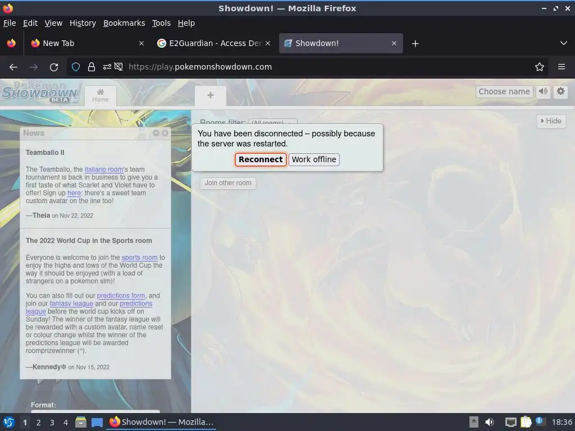Close the E2Guardian tab
575x431 pixels.
[268, 43]
